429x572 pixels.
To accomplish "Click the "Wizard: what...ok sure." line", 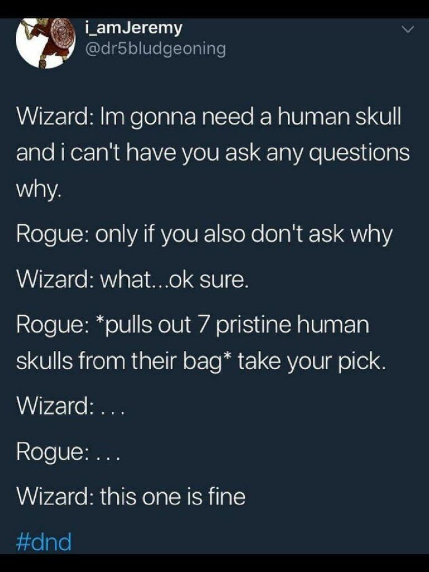I will click(133, 280).
